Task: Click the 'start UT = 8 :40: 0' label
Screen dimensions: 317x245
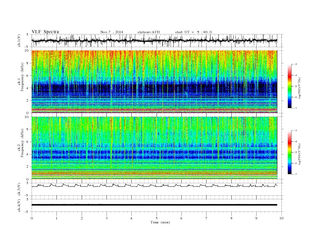Action: click(x=193, y=32)
